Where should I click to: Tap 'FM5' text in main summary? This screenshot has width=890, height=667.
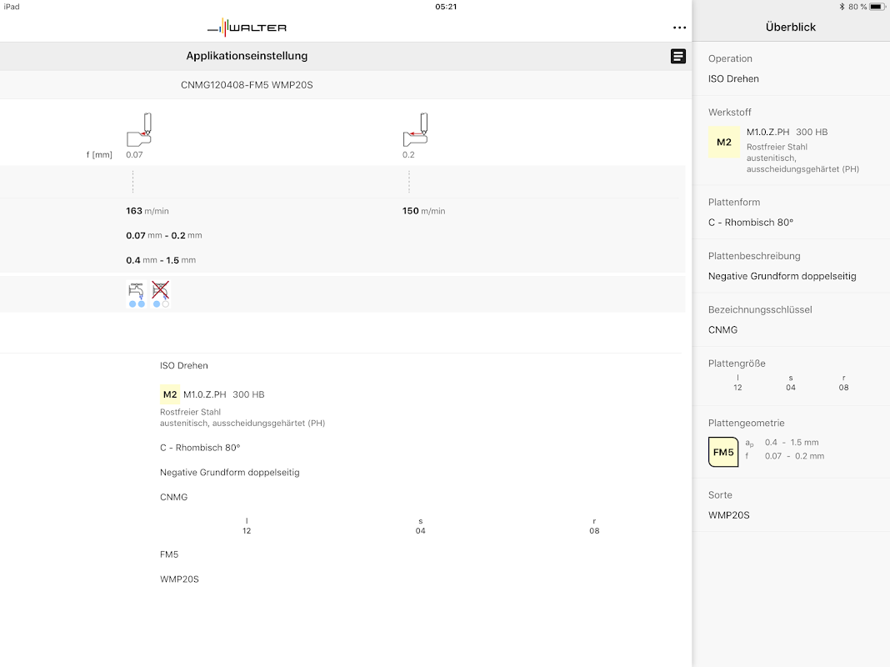[169, 554]
